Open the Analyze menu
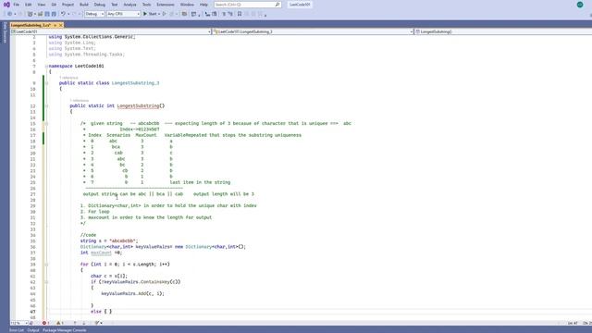 coord(129,5)
